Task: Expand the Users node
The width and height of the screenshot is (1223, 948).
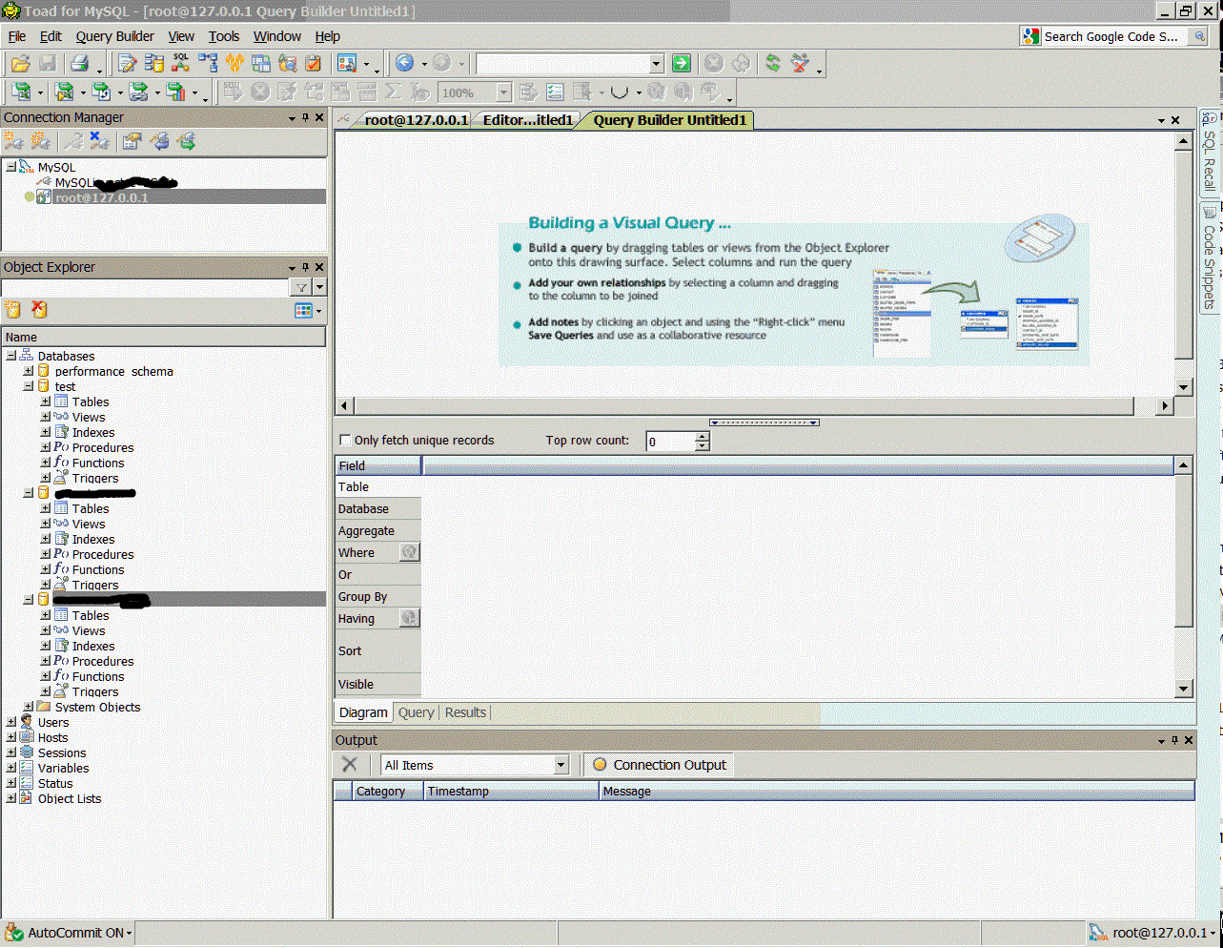Action: coord(11,722)
